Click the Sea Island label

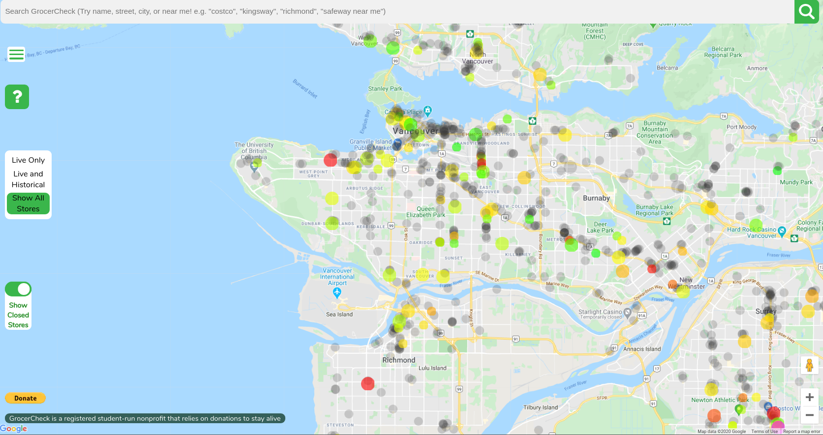pyautogui.click(x=339, y=315)
